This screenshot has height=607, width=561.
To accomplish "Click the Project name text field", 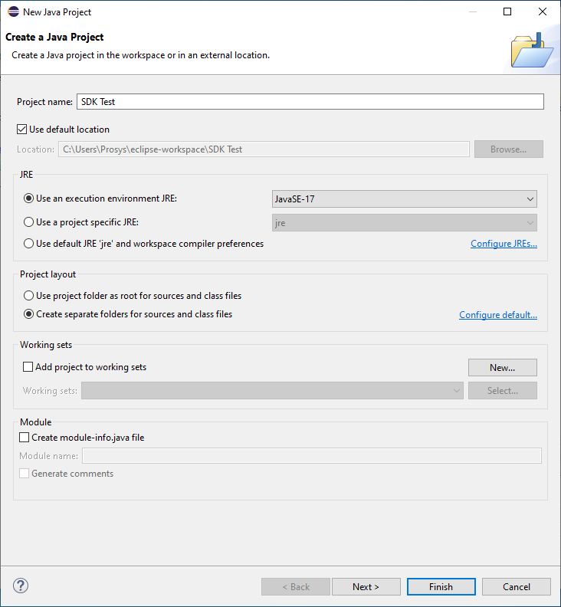I will point(310,101).
